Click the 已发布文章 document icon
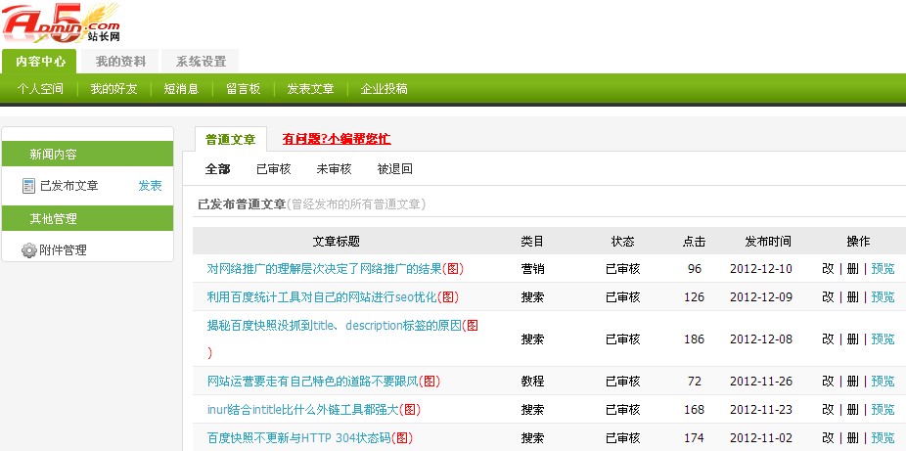This screenshot has width=906, height=451. pyautogui.click(x=28, y=186)
